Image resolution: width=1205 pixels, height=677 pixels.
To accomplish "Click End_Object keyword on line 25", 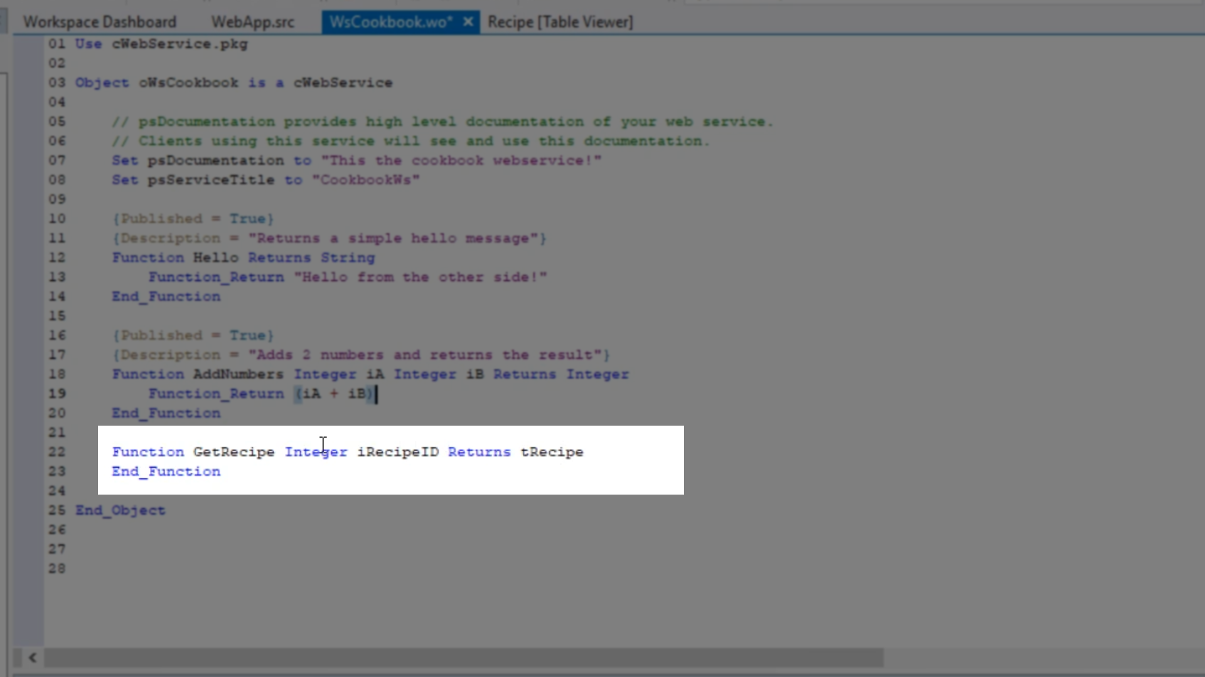I will coord(120,510).
